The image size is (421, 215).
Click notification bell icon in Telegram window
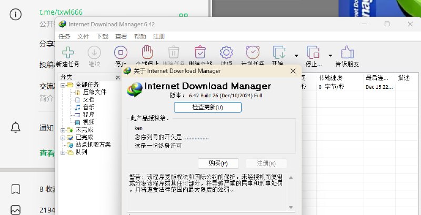[16, 127]
